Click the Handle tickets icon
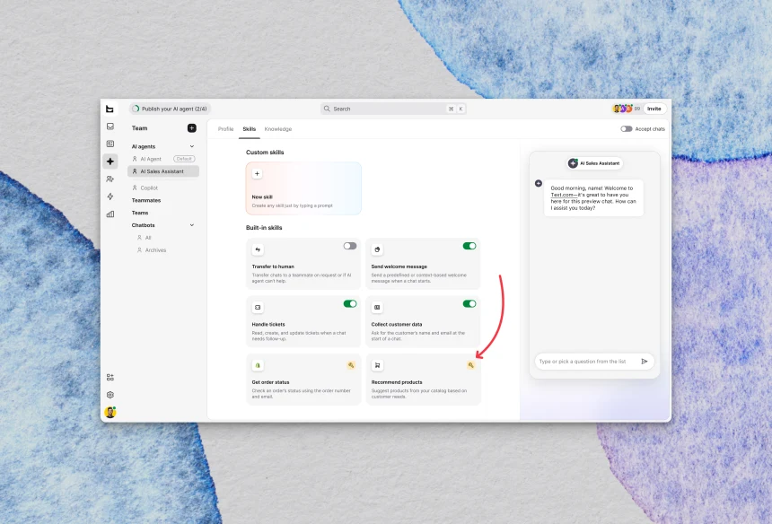The width and height of the screenshot is (772, 524). click(258, 307)
